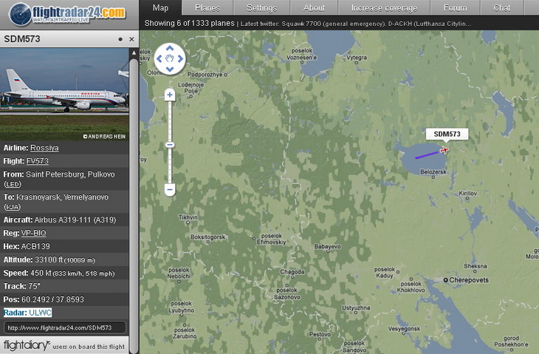
Task: Pan the map left with arrow
Action: [x=159, y=59]
